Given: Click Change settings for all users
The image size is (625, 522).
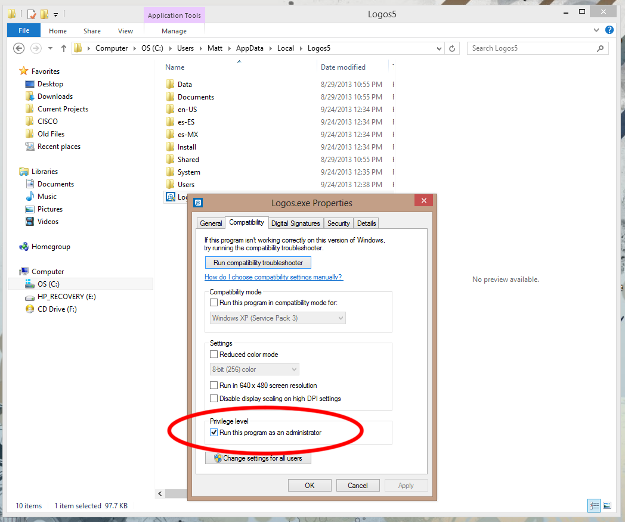Looking at the screenshot, I should coord(258,458).
